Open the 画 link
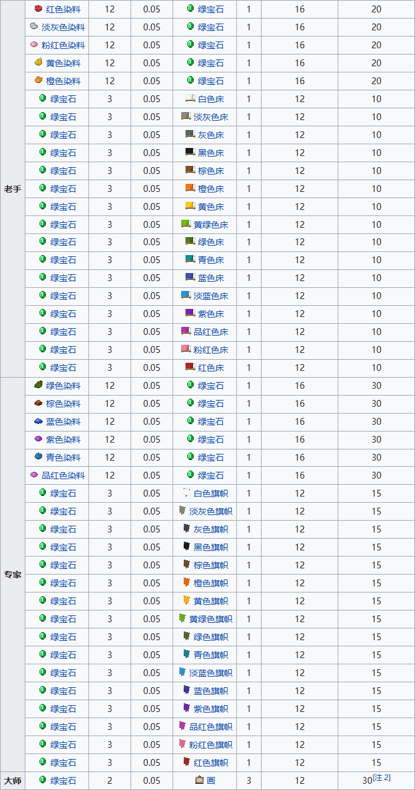The image size is (415, 790). click(211, 781)
